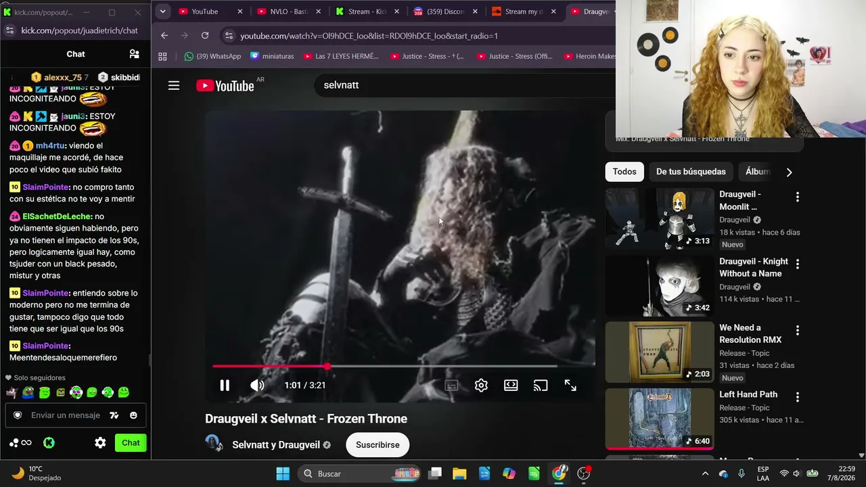Open Kick chat settings gear
The height and width of the screenshot is (487, 866).
[x=100, y=443]
